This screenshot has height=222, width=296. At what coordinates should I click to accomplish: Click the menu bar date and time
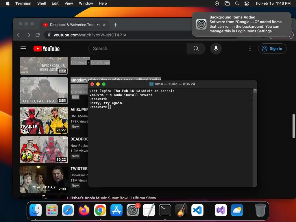[272, 3]
